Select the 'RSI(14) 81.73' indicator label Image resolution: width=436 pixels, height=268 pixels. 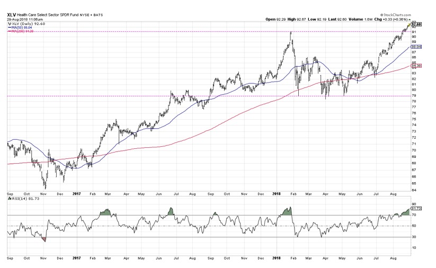[25, 199]
